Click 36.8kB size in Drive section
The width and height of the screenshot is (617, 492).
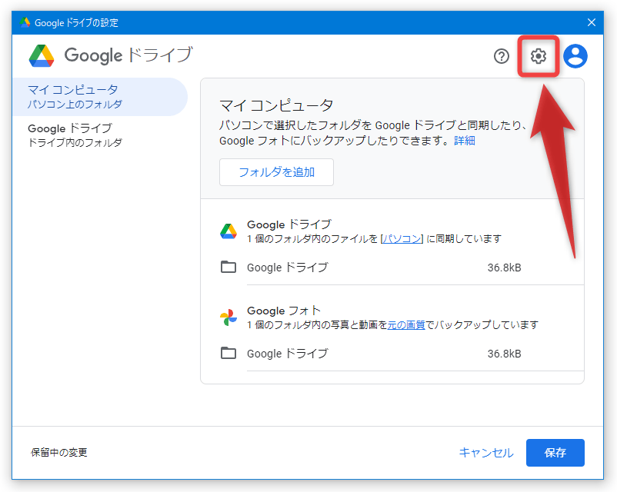point(504,268)
